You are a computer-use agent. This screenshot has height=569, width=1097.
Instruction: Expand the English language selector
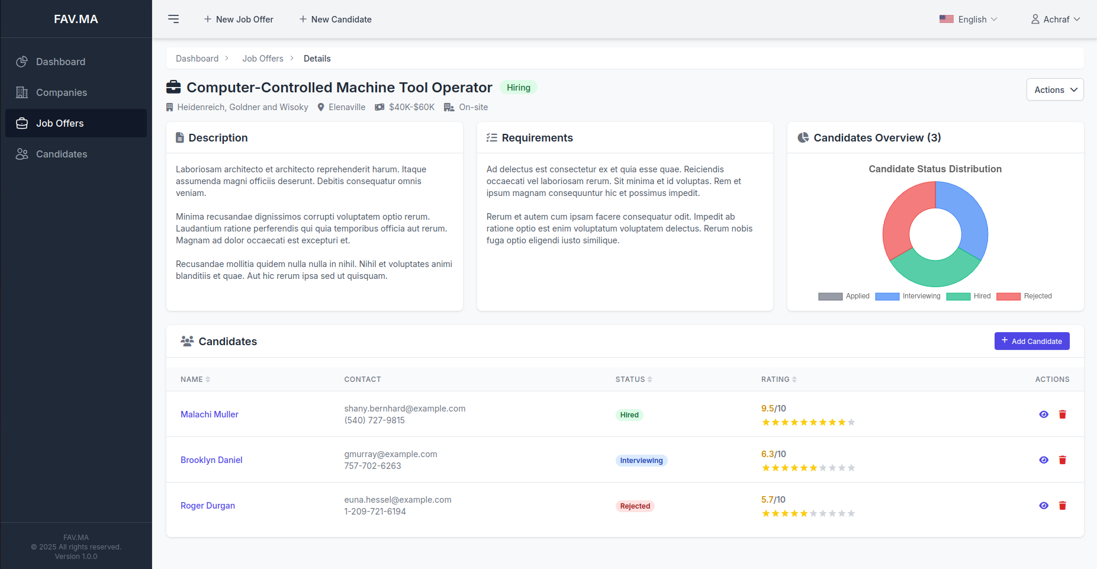point(968,19)
